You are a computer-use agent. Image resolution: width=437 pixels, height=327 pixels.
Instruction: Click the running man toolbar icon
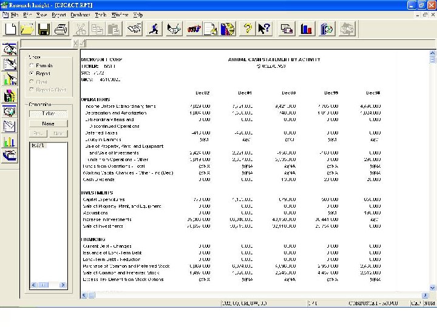pyautogui.click(x=154, y=29)
